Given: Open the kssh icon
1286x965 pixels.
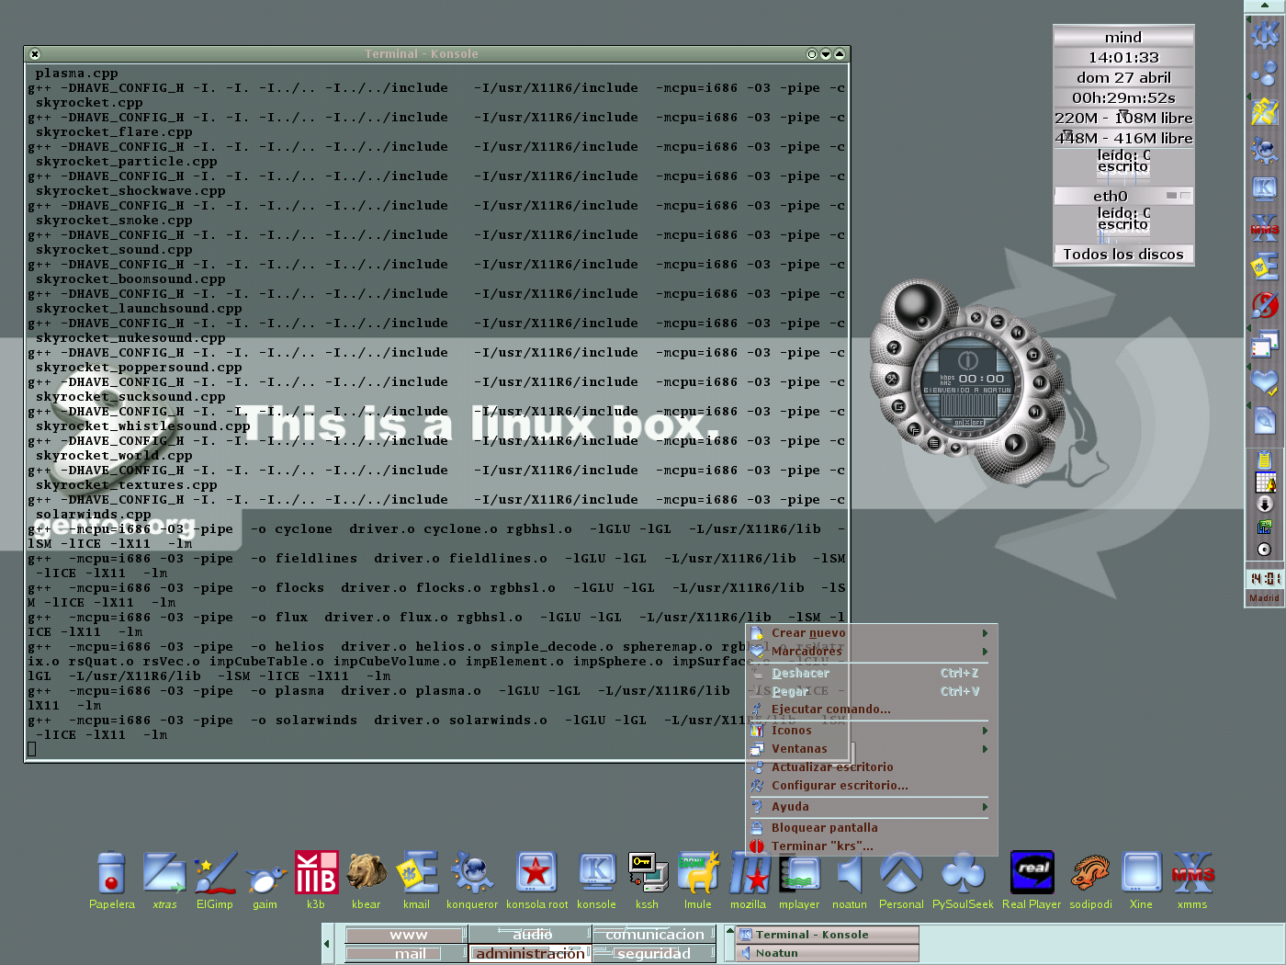Looking at the screenshot, I should pos(648,880).
